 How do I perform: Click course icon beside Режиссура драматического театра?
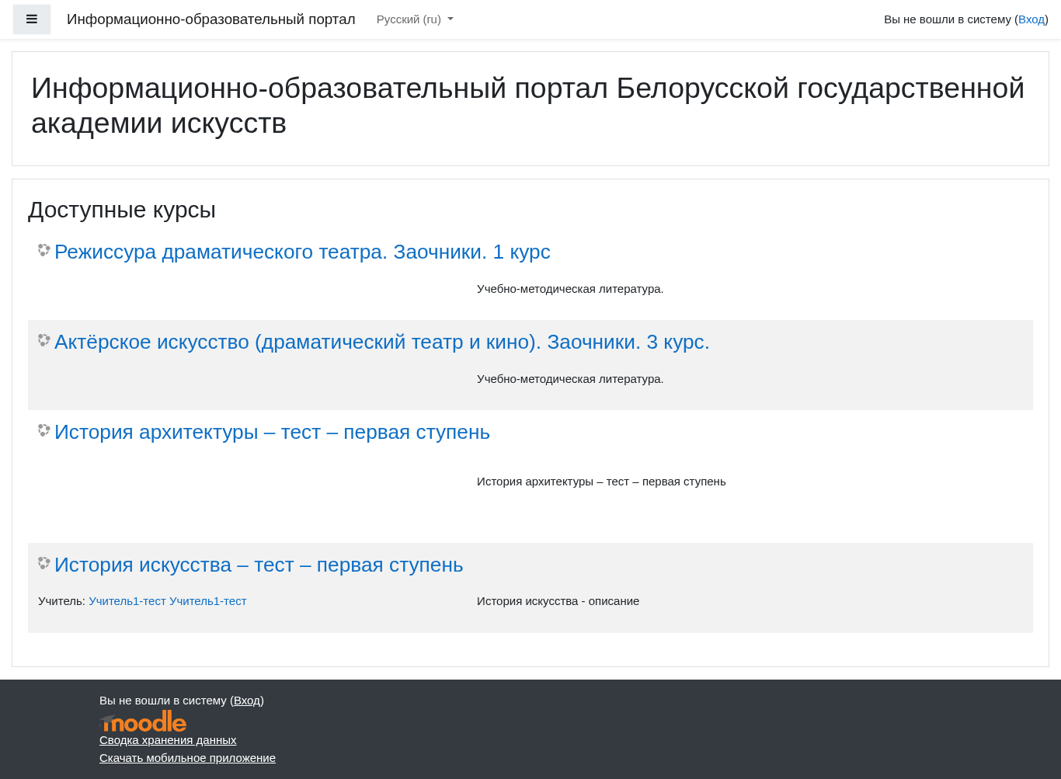pyautogui.click(x=44, y=250)
